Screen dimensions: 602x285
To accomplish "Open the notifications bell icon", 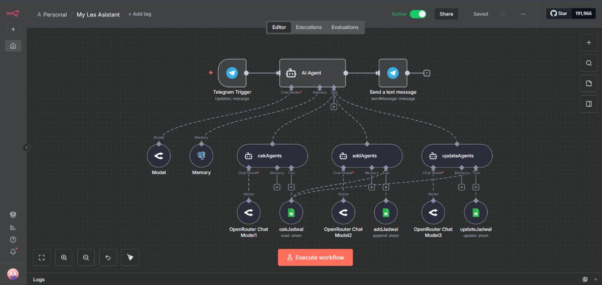I will tap(13, 251).
